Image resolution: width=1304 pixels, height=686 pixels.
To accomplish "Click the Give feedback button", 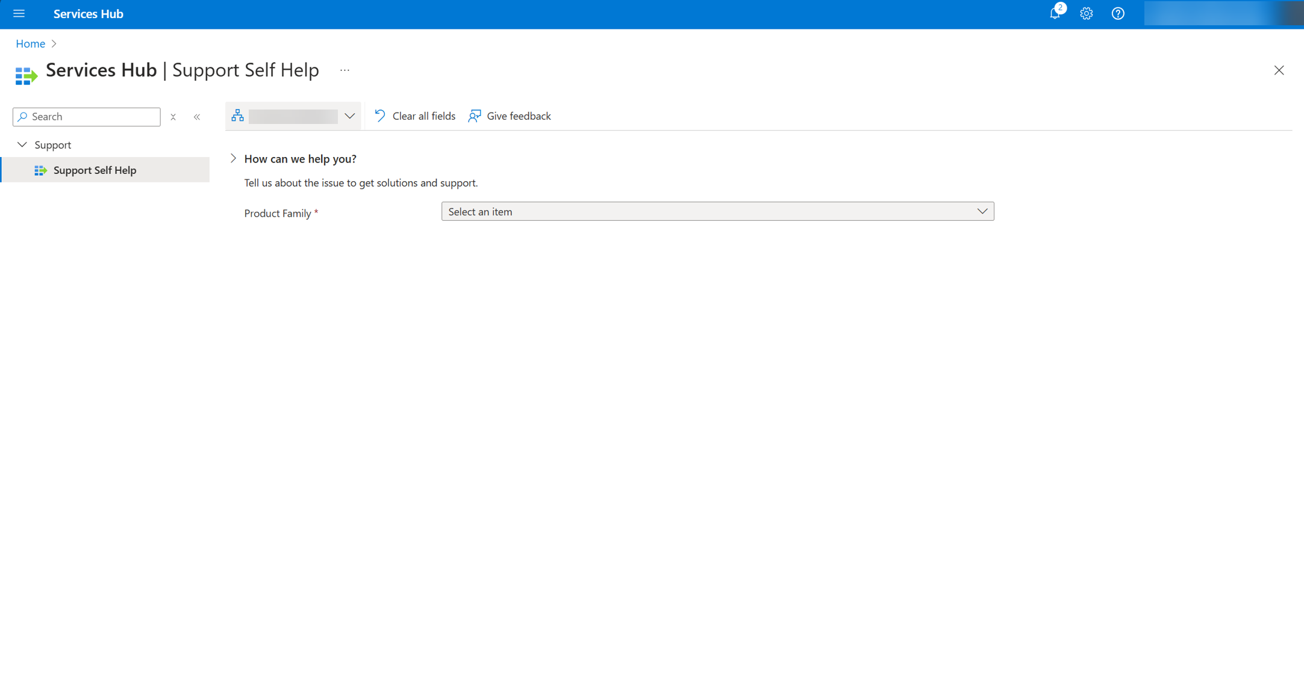I will tap(509, 116).
